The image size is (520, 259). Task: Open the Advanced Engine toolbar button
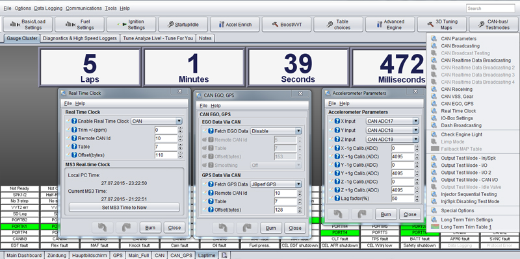390,25
